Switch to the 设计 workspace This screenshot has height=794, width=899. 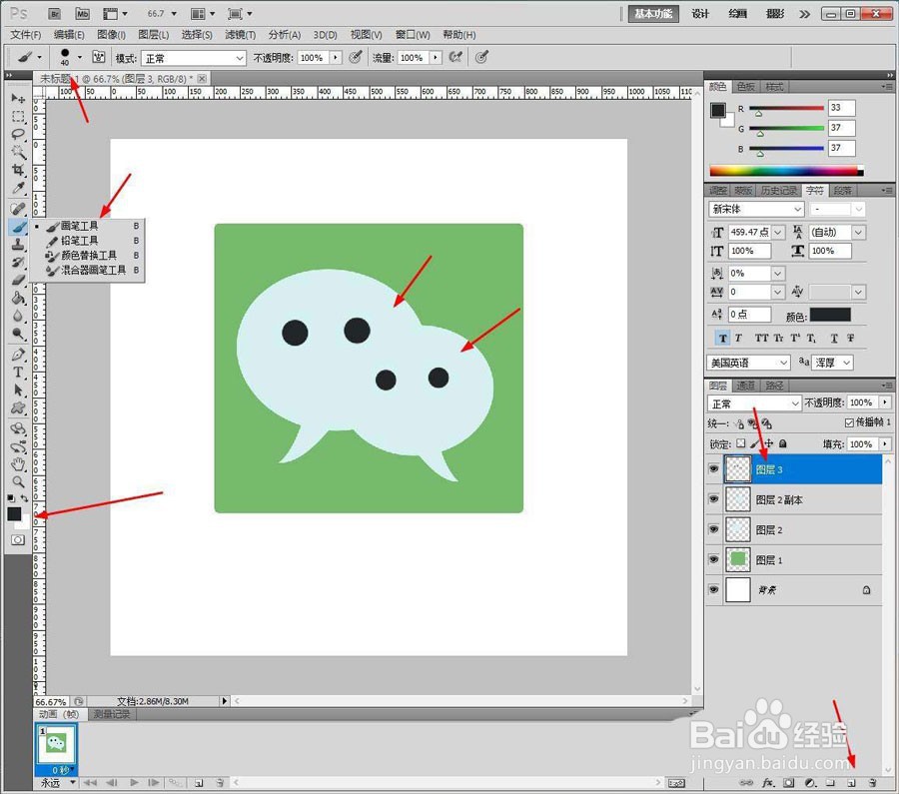[700, 14]
